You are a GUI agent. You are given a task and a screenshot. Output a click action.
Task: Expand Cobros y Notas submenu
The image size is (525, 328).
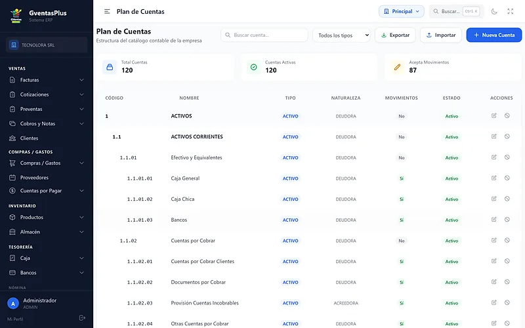pyautogui.click(x=47, y=123)
